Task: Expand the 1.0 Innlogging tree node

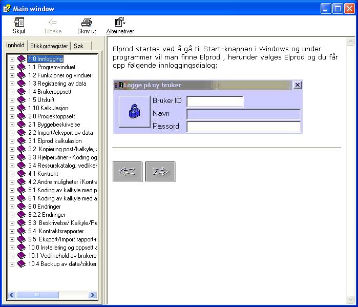Action: coord(12,59)
